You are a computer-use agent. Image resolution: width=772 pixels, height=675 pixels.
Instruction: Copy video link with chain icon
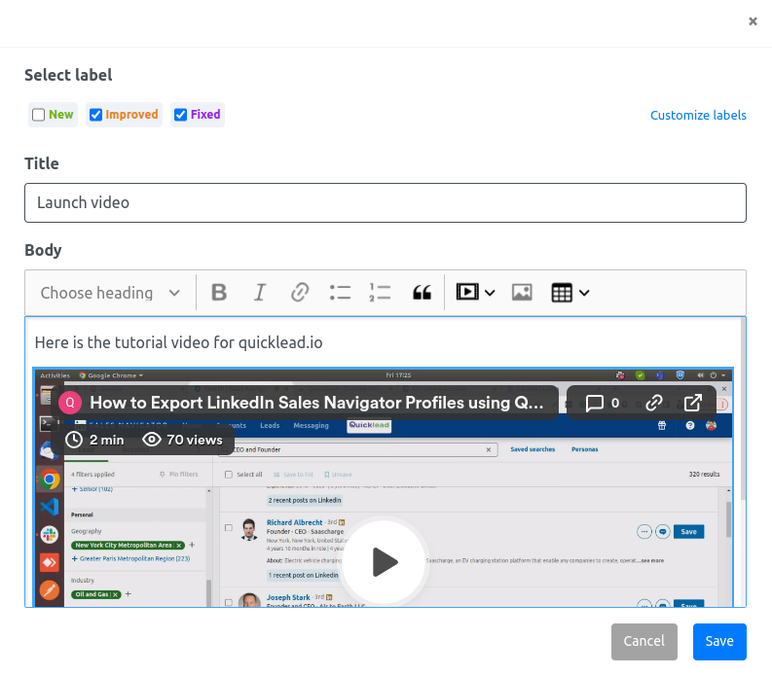654,403
